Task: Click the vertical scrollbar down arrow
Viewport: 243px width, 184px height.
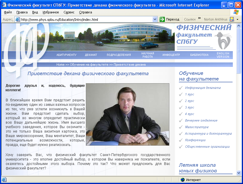Action: tap(239, 173)
